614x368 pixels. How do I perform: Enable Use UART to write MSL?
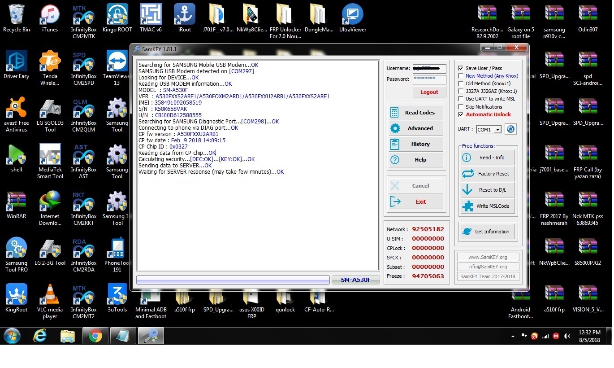(461, 99)
